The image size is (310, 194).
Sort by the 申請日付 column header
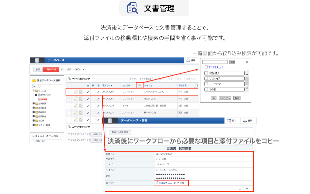point(107,85)
